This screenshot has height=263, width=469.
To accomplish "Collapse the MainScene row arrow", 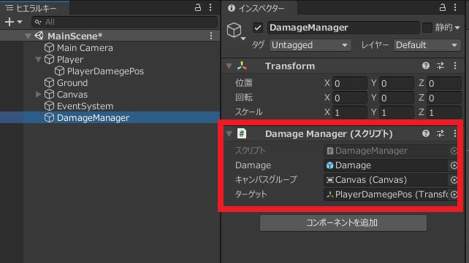I will 28,36.
